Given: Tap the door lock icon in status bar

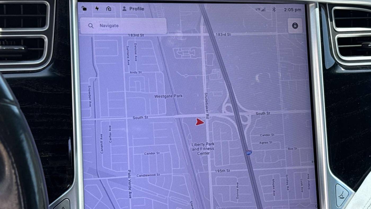Looking at the screenshot, I should click(84, 8).
